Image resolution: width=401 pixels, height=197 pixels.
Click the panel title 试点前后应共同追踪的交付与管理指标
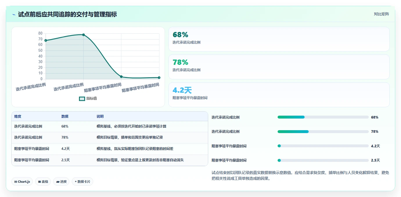[67, 14]
